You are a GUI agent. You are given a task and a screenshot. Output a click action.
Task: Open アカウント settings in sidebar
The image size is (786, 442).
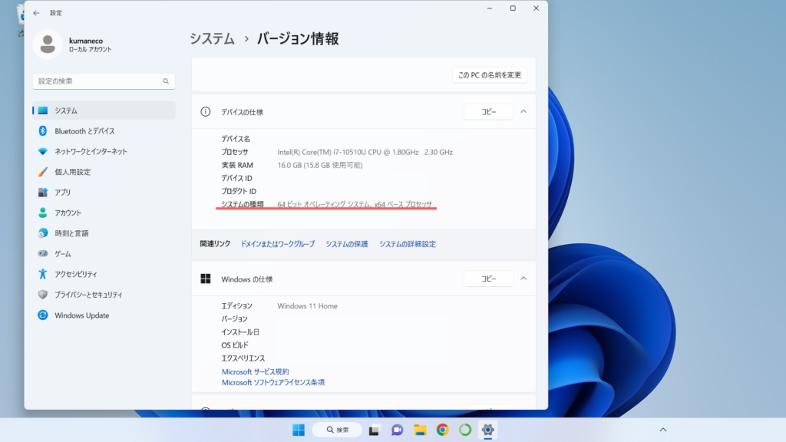[x=104, y=213]
